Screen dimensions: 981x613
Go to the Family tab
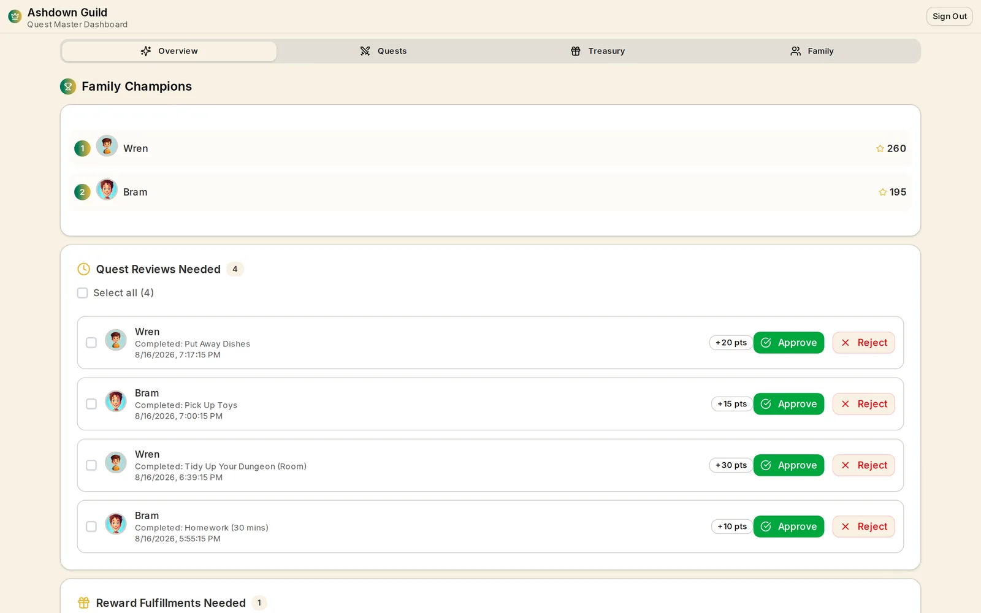[x=812, y=51]
